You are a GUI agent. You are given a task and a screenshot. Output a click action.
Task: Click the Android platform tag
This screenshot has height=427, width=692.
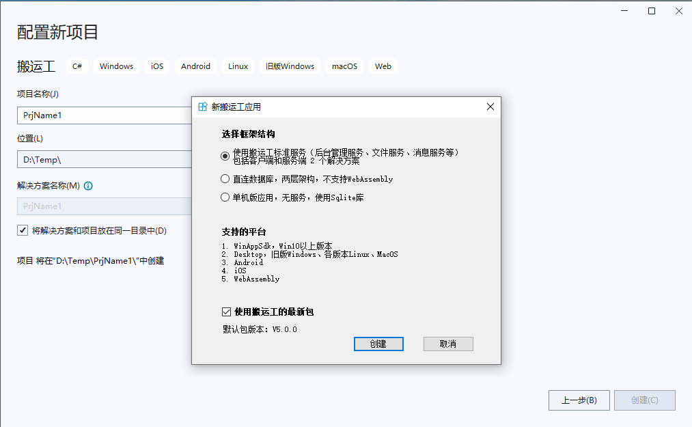pyautogui.click(x=195, y=66)
